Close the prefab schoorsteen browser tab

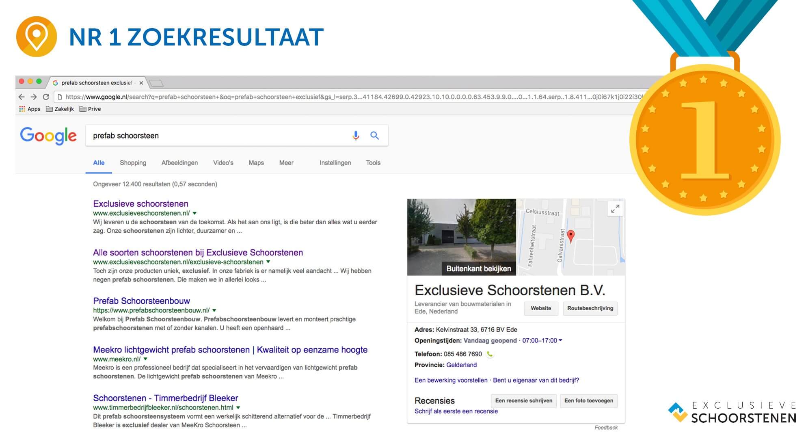coord(141,83)
